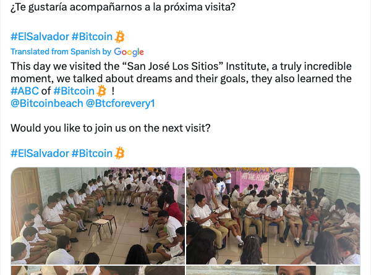The width and height of the screenshot is (371, 275).
Task: Click the Bitcoin emoji before the exclamation mark
Action: click(101, 91)
